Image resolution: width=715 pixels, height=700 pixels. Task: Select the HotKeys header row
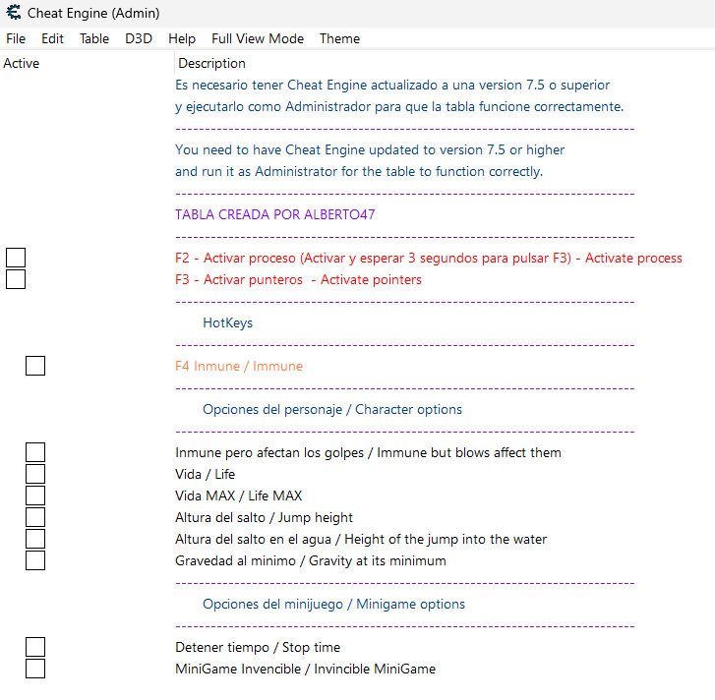(227, 322)
